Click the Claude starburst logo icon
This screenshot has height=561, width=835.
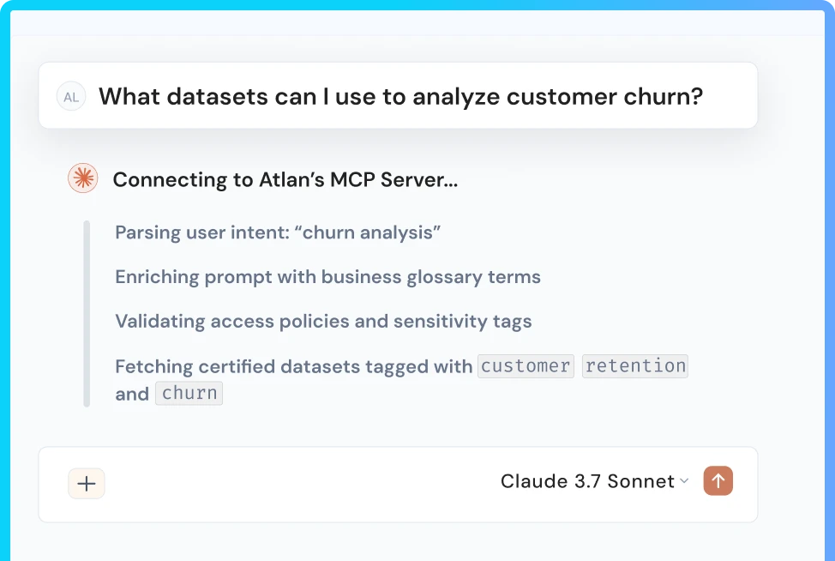83,178
